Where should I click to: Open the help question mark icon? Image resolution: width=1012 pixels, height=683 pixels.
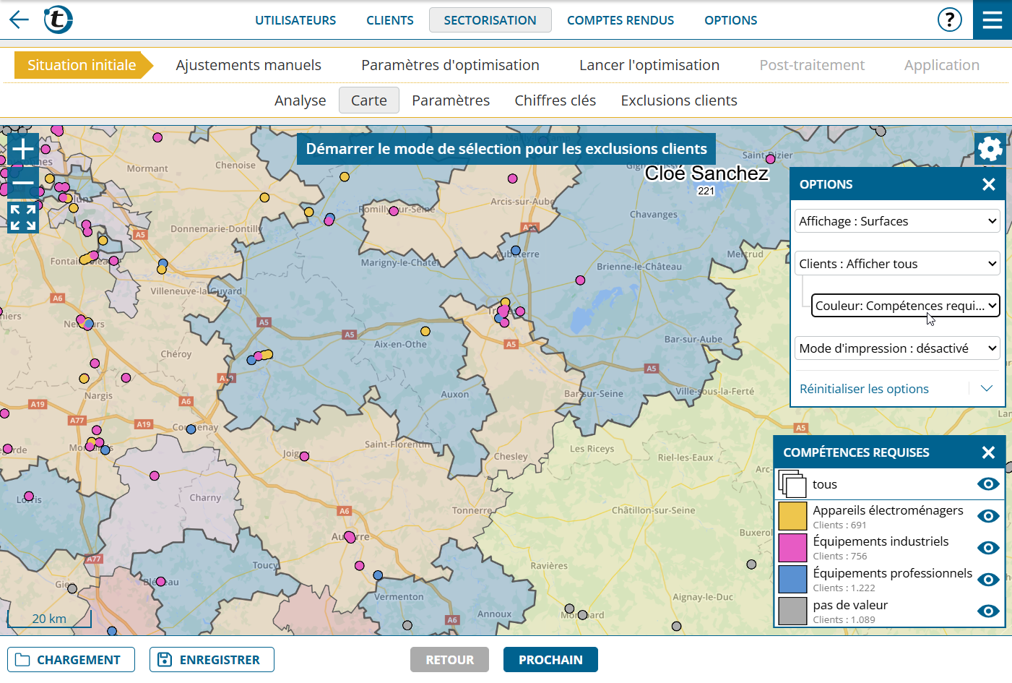click(949, 20)
